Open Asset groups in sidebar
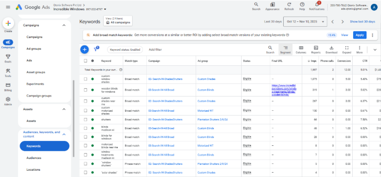 click(36, 72)
